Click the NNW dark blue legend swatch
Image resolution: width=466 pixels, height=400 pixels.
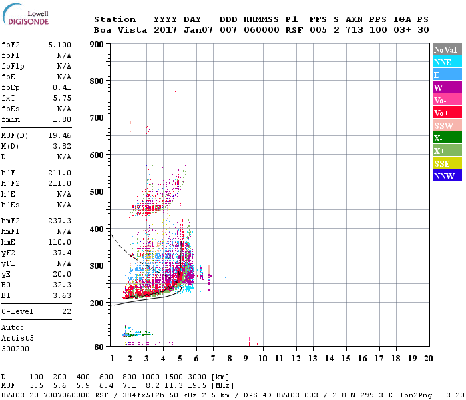(x=447, y=175)
